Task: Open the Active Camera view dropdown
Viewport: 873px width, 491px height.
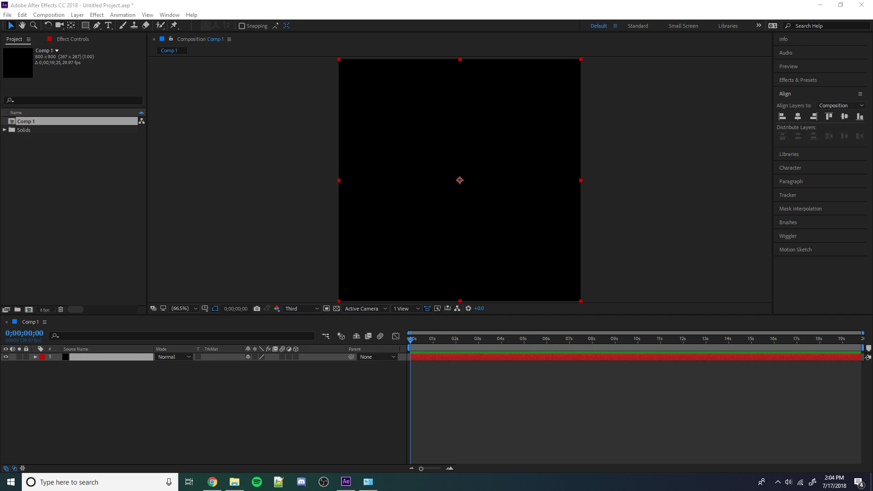Action: click(x=366, y=309)
